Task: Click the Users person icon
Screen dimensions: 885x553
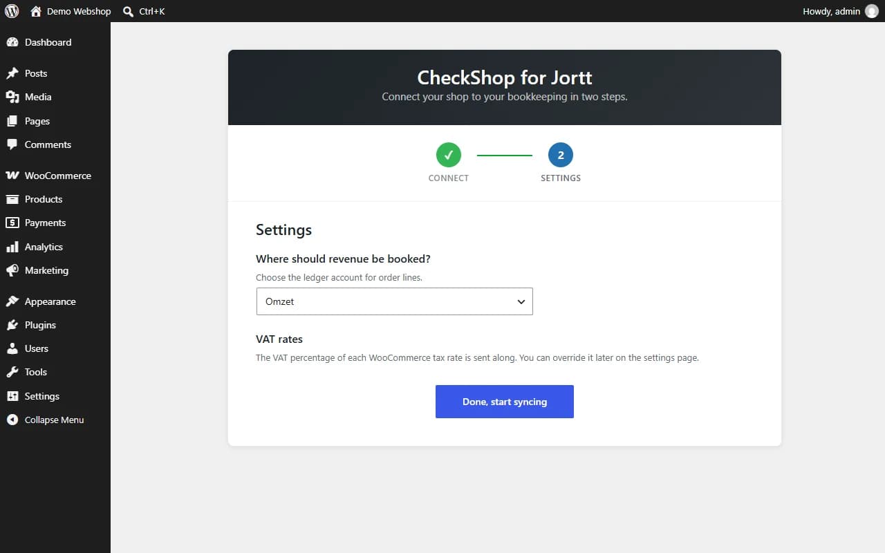Action: pos(12,348)
